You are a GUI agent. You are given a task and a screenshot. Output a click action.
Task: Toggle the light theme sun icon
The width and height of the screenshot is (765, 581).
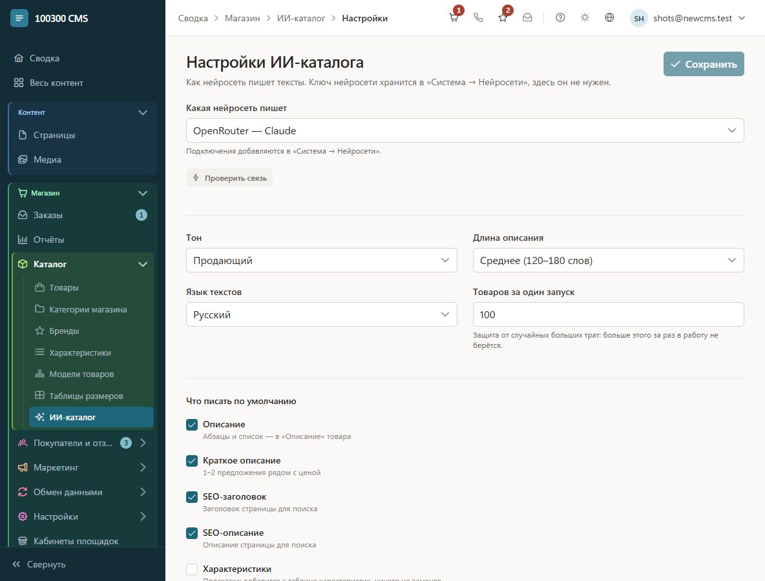[x=585, y=18]
